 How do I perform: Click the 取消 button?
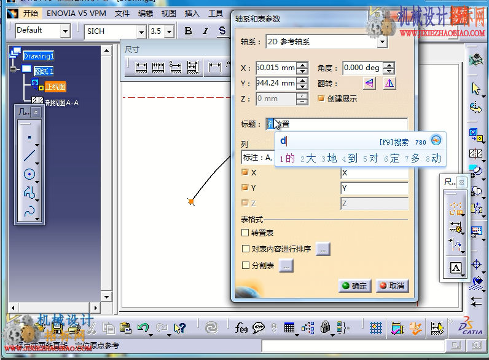tap(393, 286)
